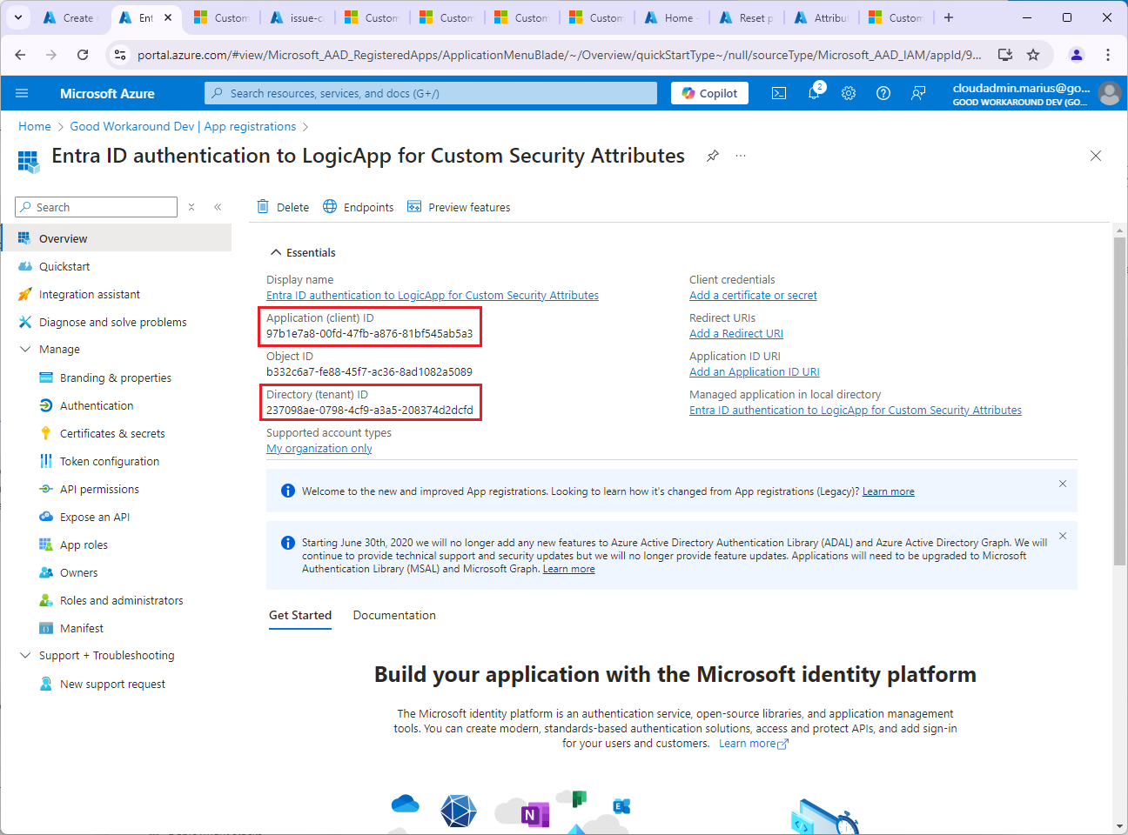Viewport: 1128px width, 835px height.
Task: Collapse the Manage menu group
Action: (x=25, y=349)
